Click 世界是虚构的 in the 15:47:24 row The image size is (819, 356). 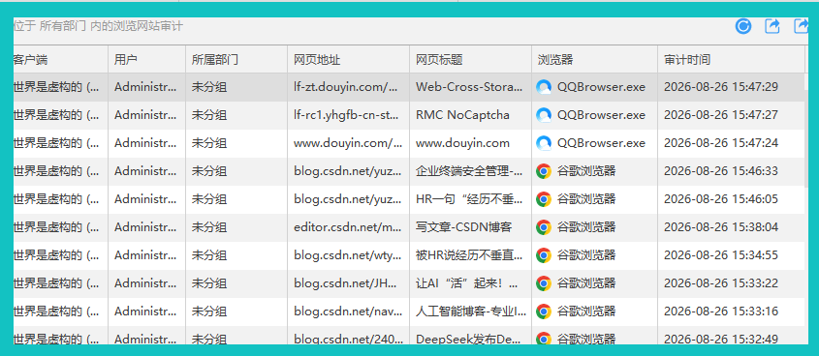click(48, 143)
